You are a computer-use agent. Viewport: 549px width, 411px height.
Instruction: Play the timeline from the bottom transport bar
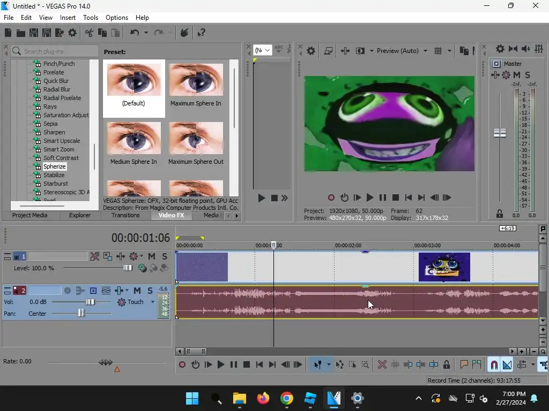(220, 365)
